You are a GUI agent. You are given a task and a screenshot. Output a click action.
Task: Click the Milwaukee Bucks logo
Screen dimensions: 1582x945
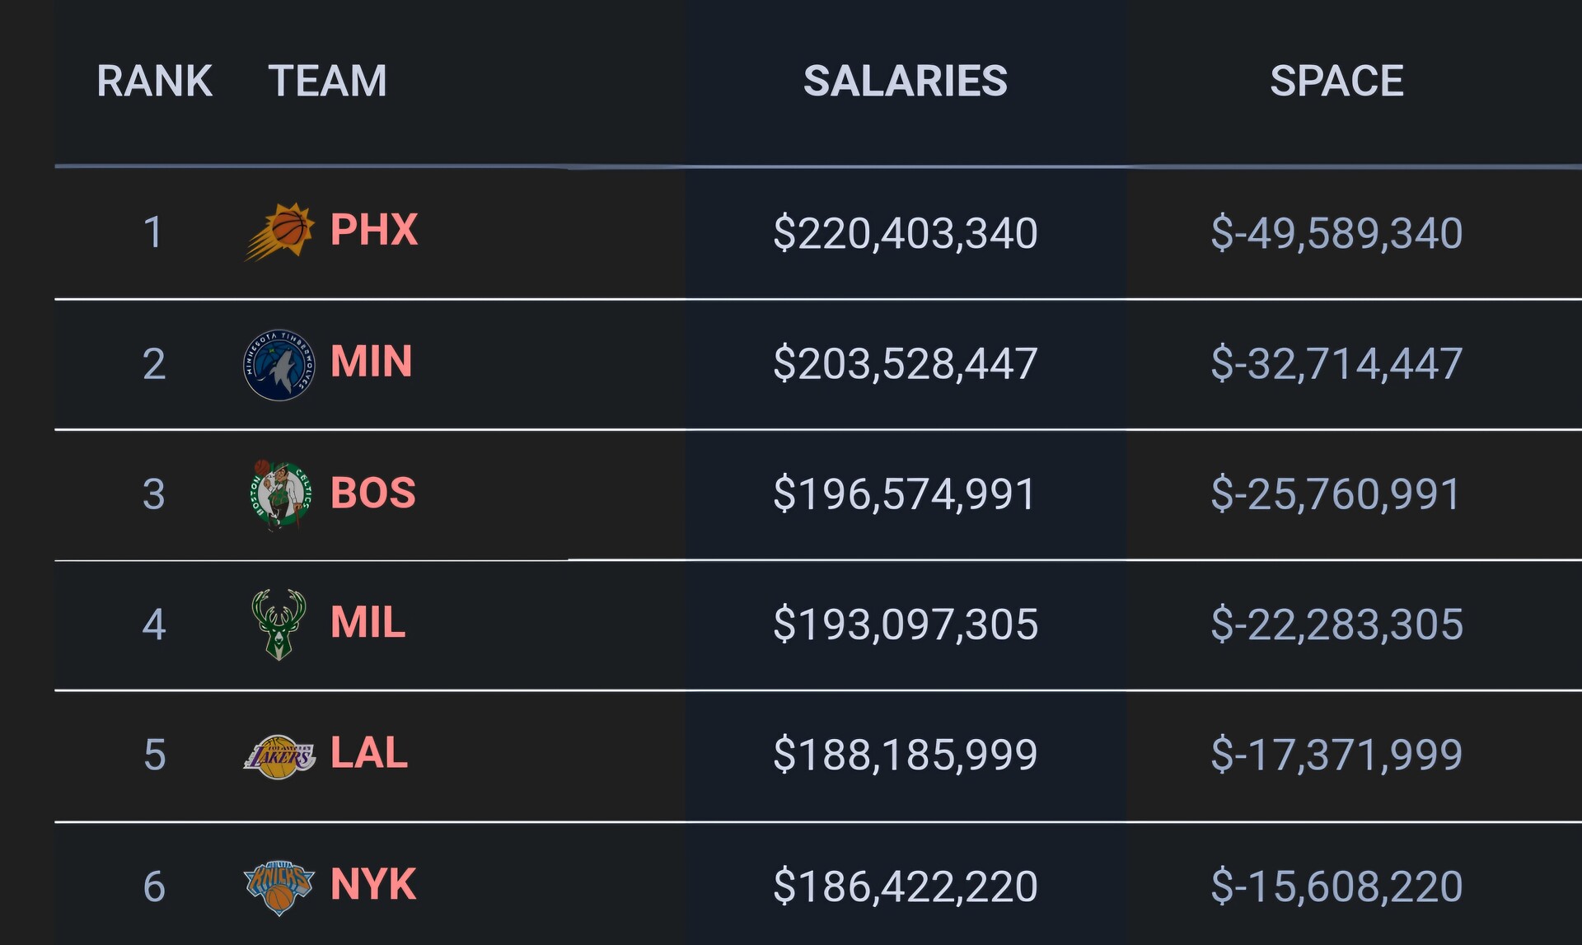coord(278,624)
